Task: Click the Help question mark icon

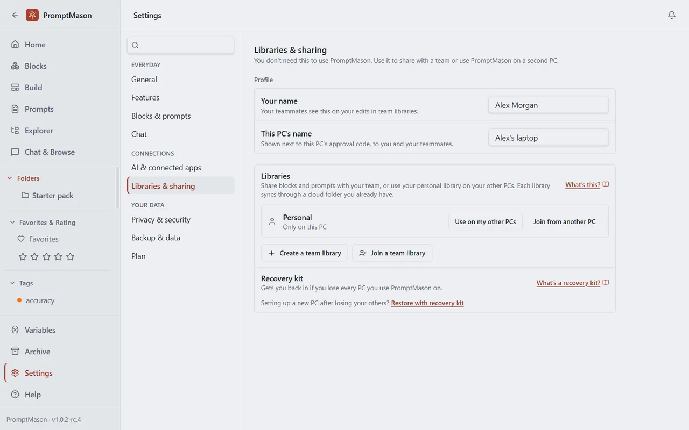Action: 15,395
